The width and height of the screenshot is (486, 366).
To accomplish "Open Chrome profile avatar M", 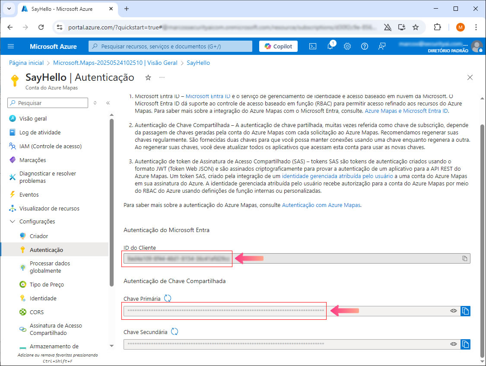I will (460, 27).
